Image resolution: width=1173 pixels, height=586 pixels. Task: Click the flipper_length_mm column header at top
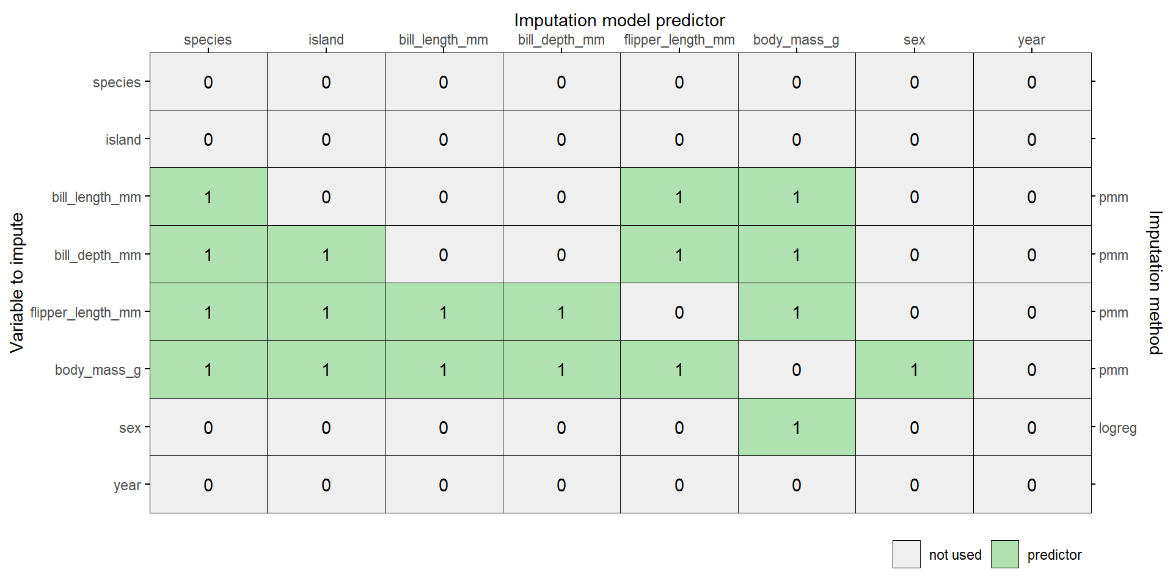tap(679, 40)
